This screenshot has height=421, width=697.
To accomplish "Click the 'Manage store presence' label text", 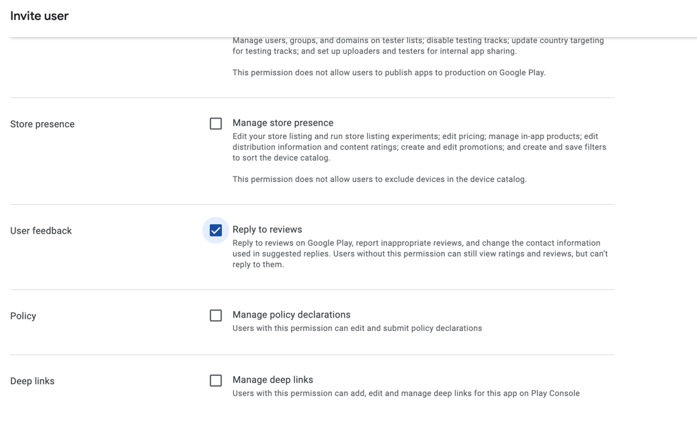I will (282, 123).
